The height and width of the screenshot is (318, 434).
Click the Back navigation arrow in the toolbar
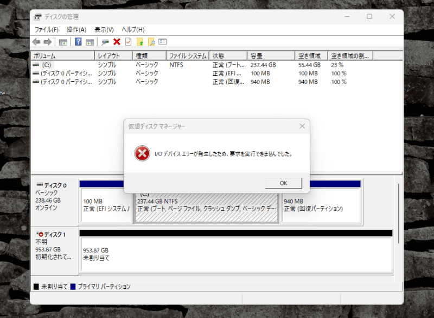tap(37, 42)
